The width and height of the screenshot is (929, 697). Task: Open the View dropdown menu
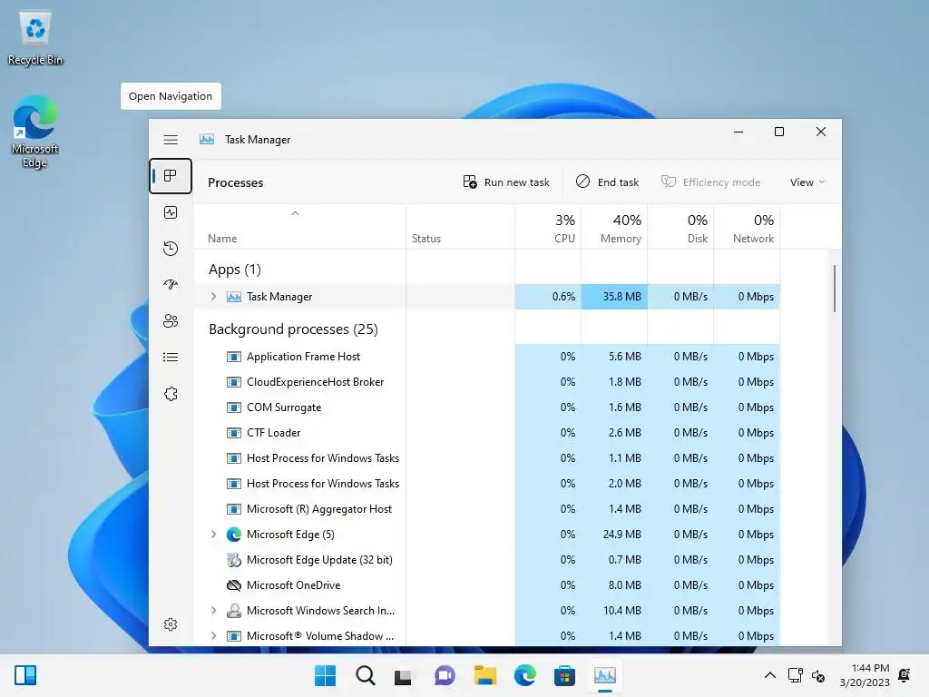point(807,182)
